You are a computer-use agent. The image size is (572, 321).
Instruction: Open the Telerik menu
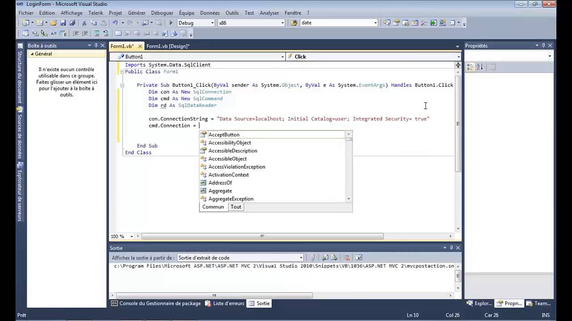coord(95,13)
